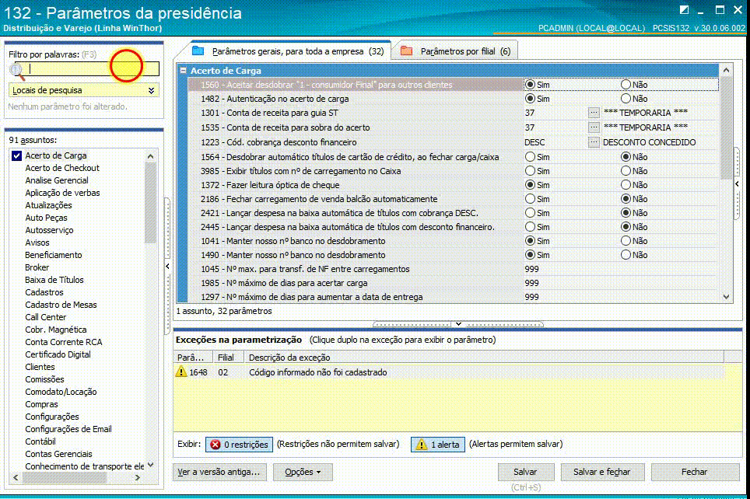Select Sim for 2186 Fechar carregamento
The image size is (750, 499).
530,198
